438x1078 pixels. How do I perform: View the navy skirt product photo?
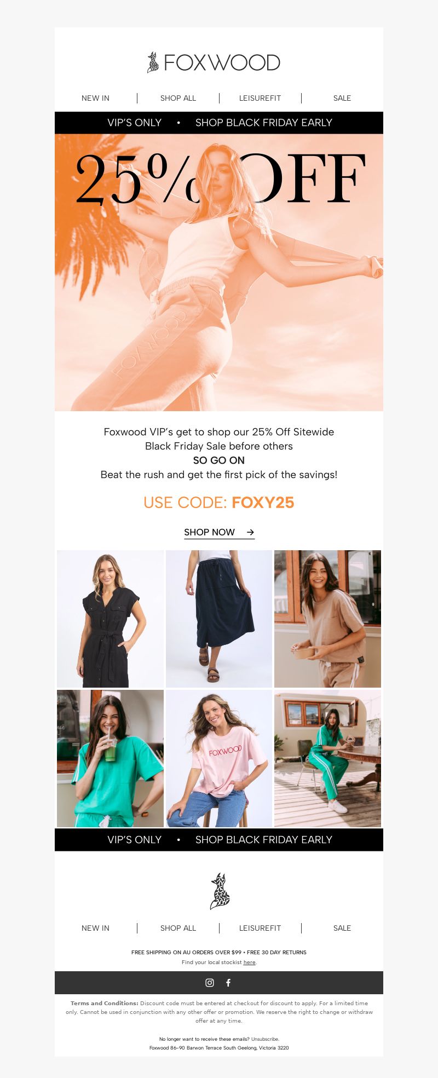[x=219, y=619]
